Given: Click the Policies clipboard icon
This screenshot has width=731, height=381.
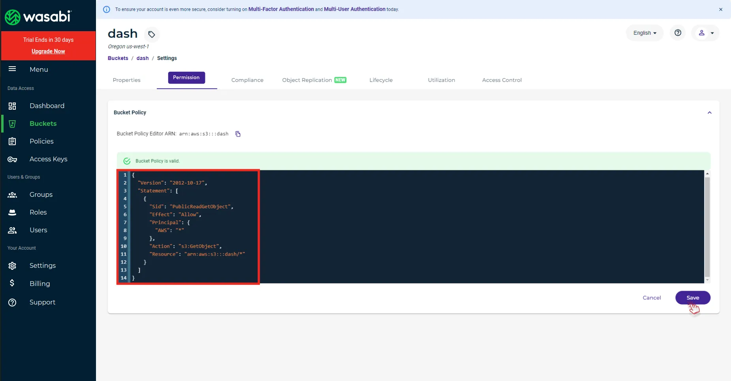Looking at the screenshot, I should [12, 141].
